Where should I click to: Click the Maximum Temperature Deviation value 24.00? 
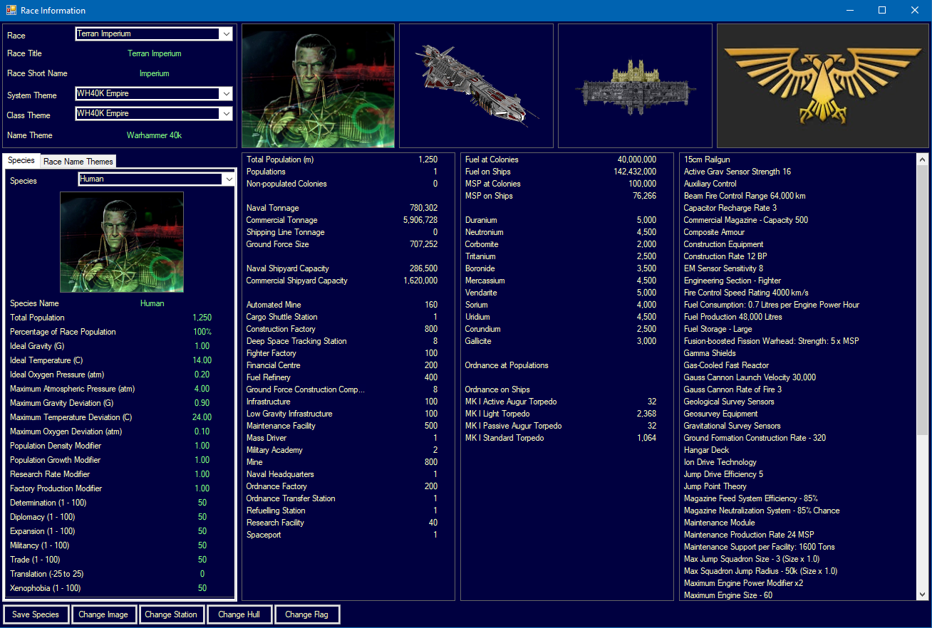[202, 417]
